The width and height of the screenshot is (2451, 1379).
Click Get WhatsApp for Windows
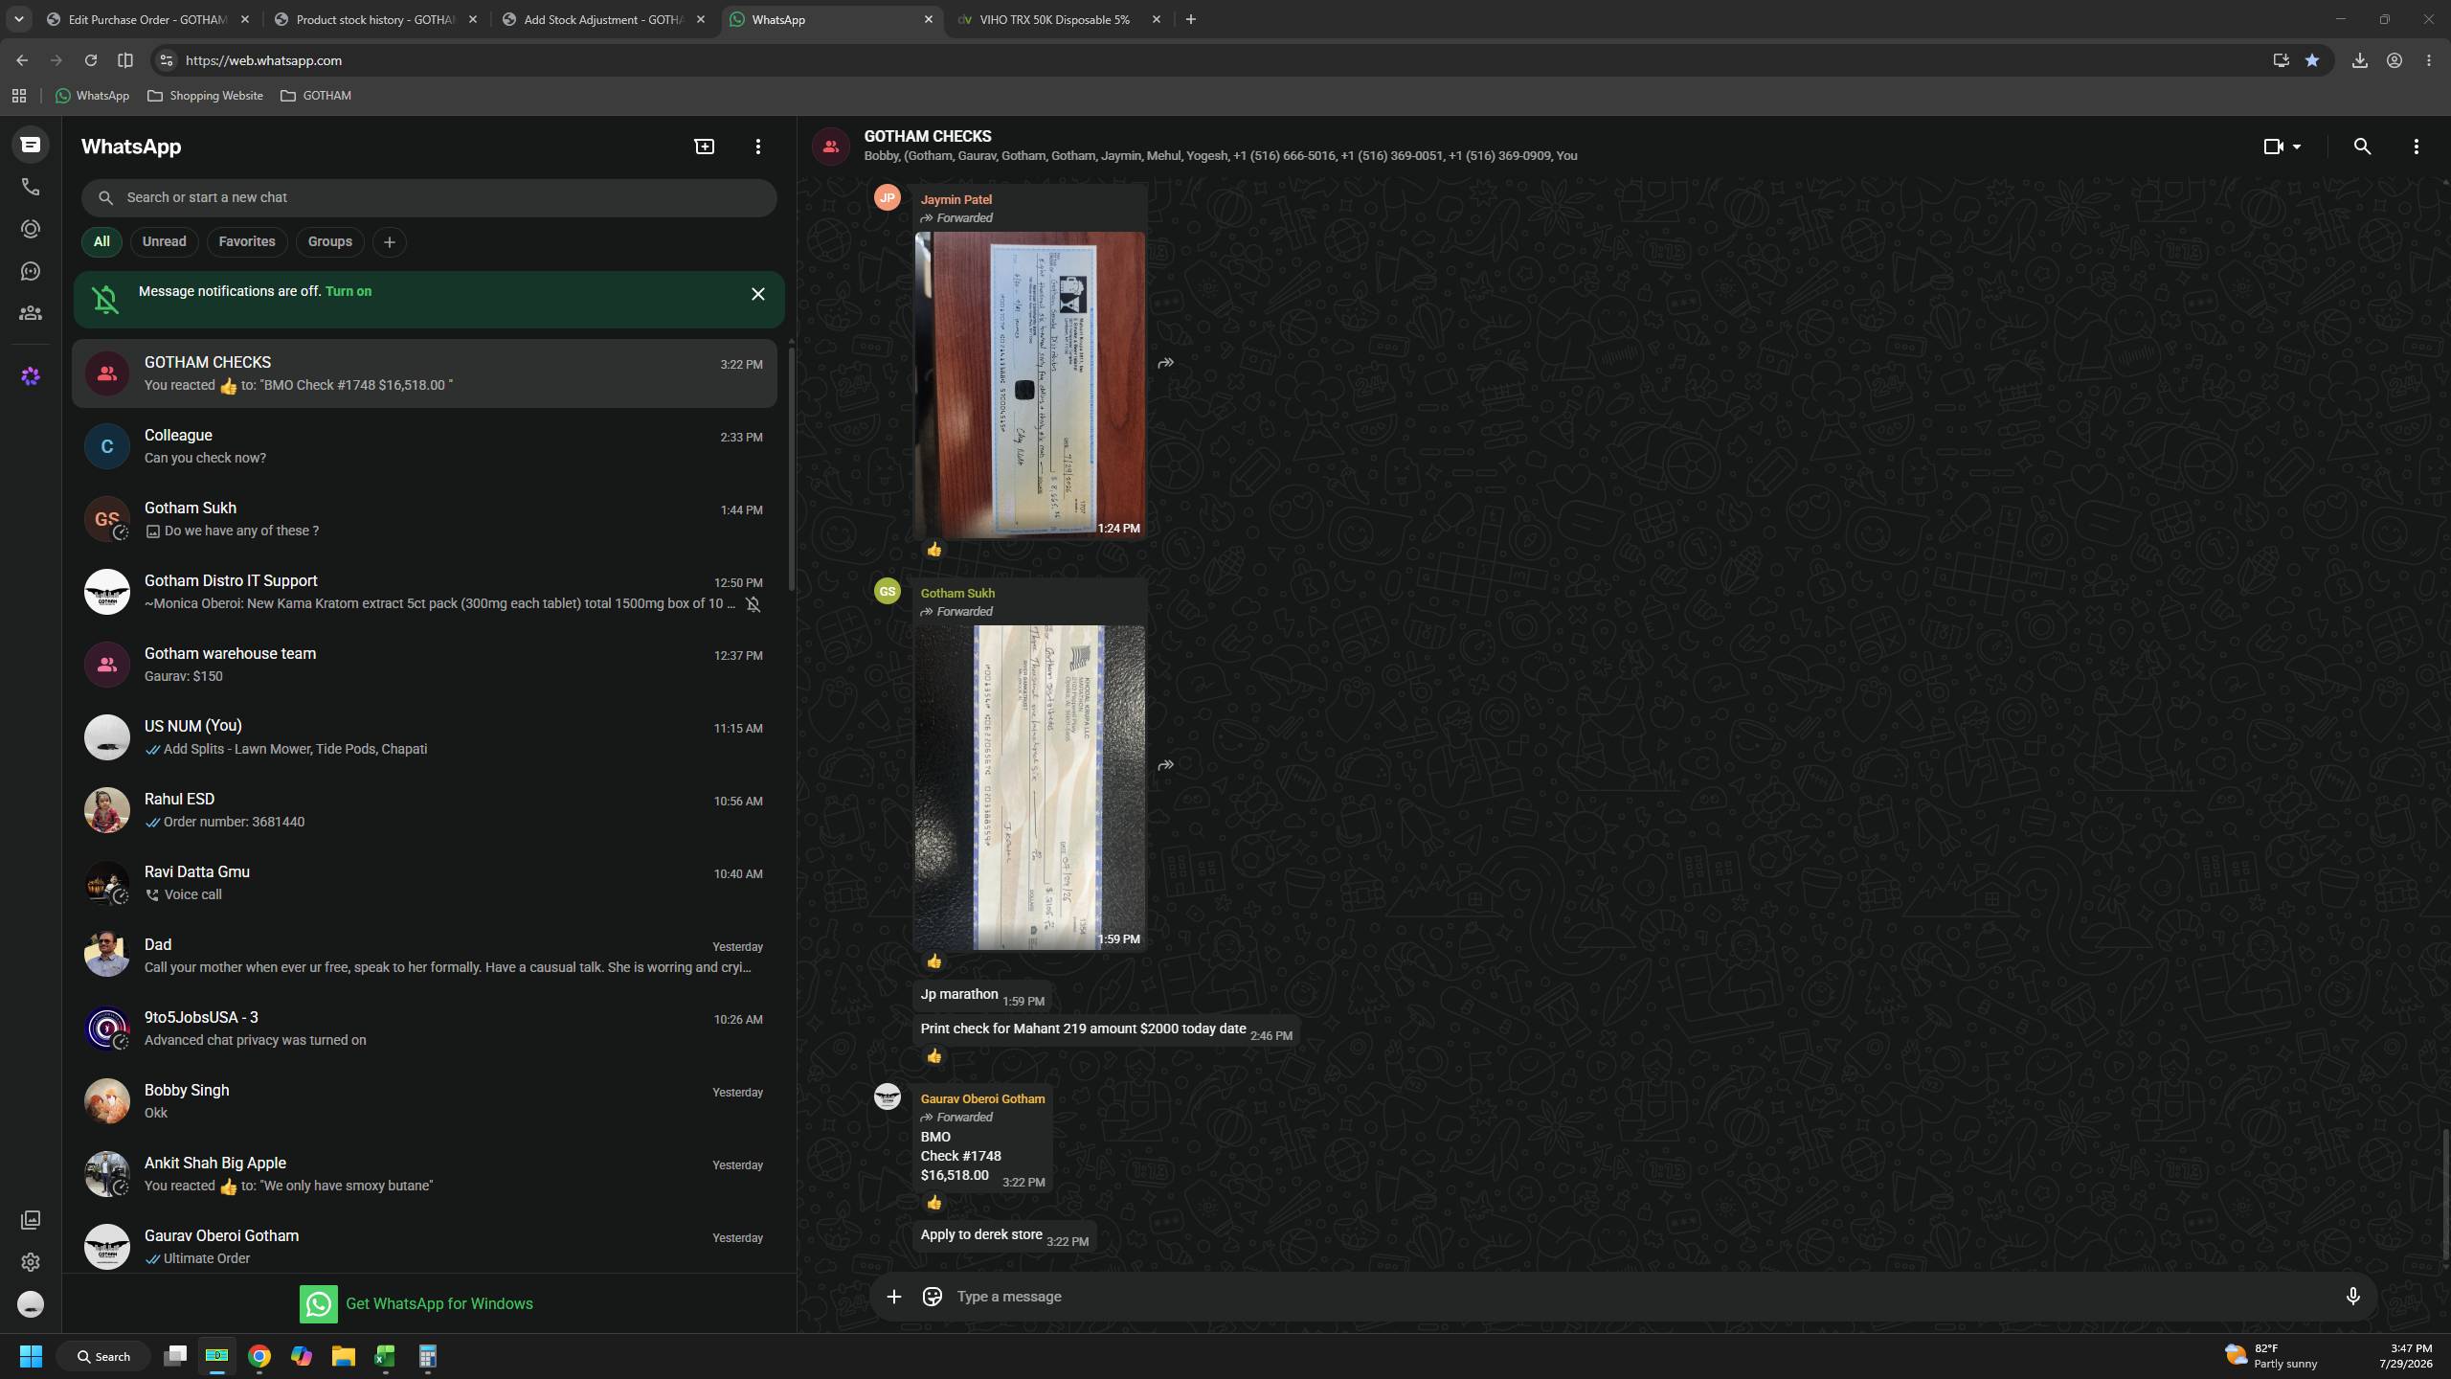click(416, 1303)
